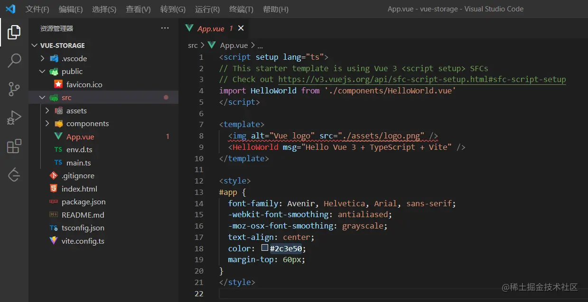Click the TS icon beside env.d.ts
588x302 pixels.
(x=58, y=149)
